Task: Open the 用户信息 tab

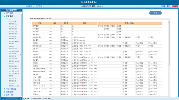Action: click(39, 6)
